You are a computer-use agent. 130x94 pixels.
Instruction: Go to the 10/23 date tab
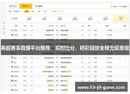click(75, 18)
